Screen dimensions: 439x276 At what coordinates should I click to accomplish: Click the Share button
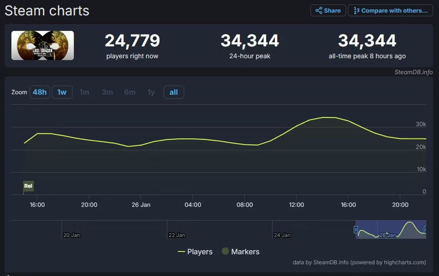coord(328,10)
